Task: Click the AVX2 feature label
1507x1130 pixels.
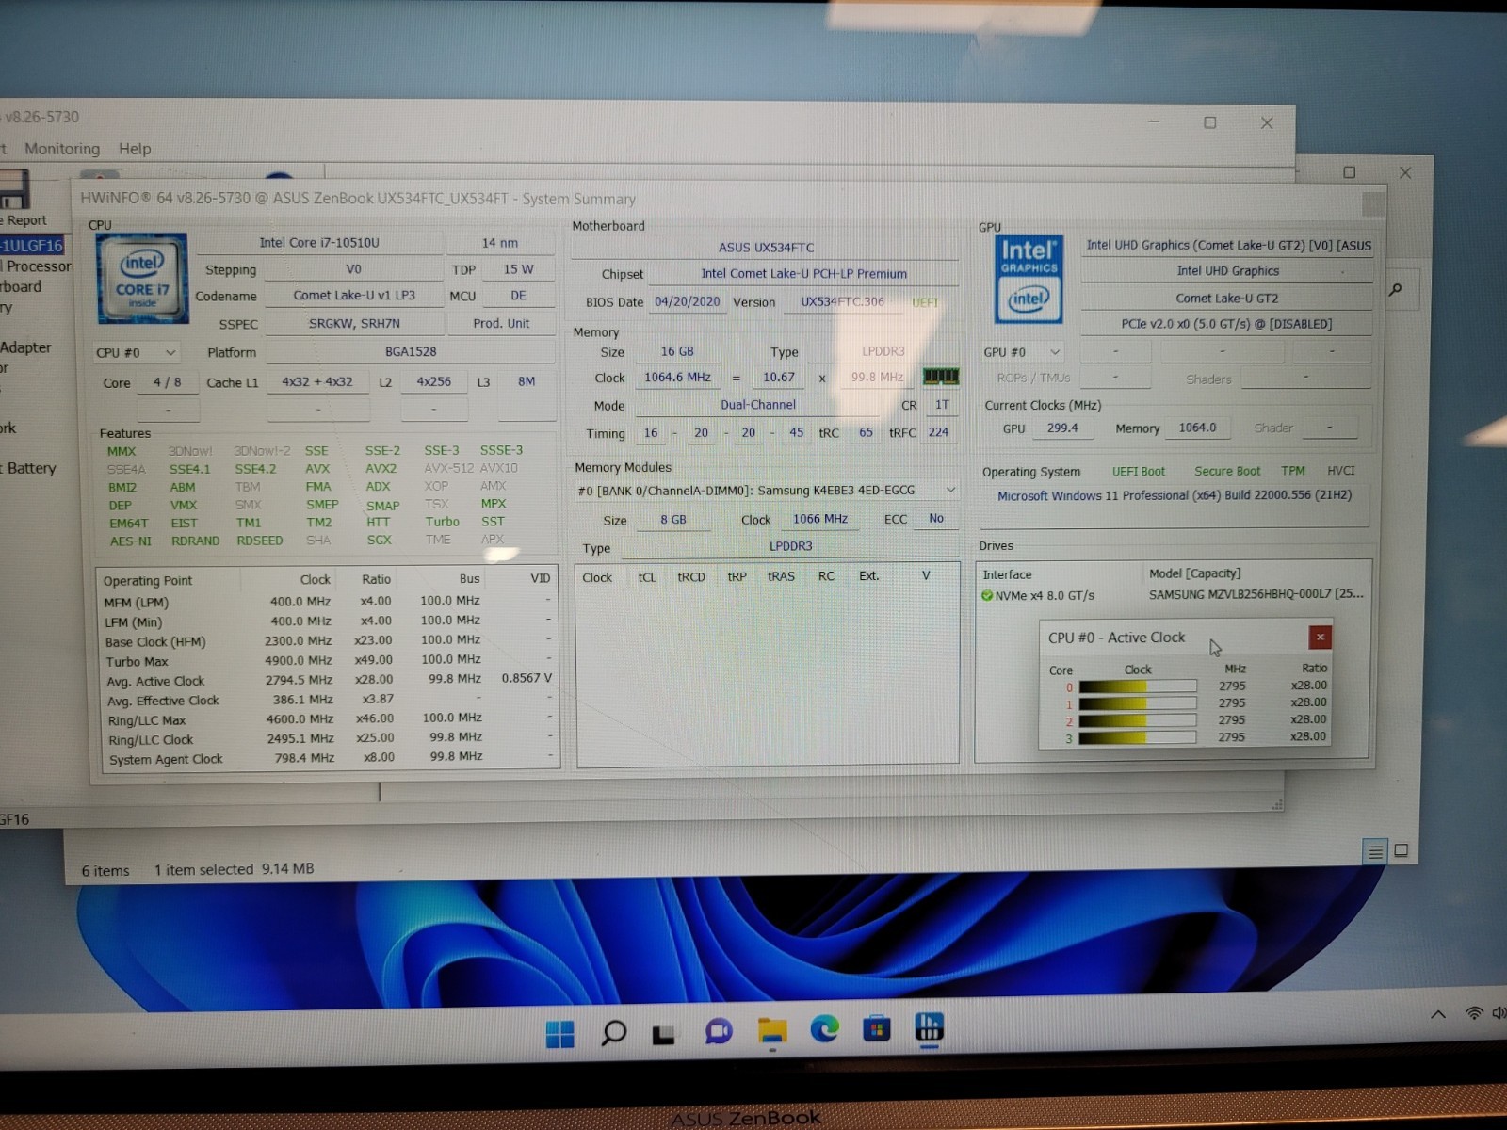Action: (381, 468)
